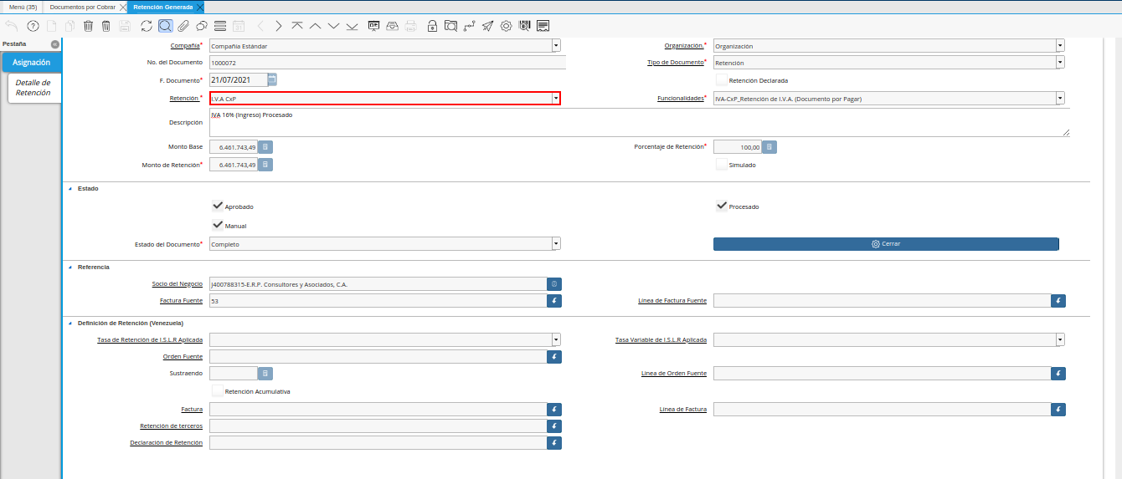The height and width of the screenshot is (479, 1122).
Task: Open Declaración de Retención search button
Action: point(554,443)
